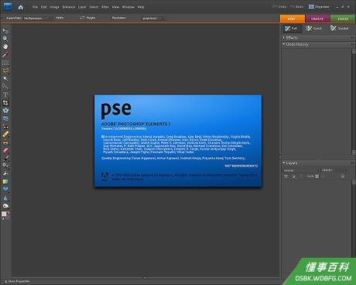Open the Opacity dropdown arrow
This screenshot has height=285, width=356.
coord(345,170)
